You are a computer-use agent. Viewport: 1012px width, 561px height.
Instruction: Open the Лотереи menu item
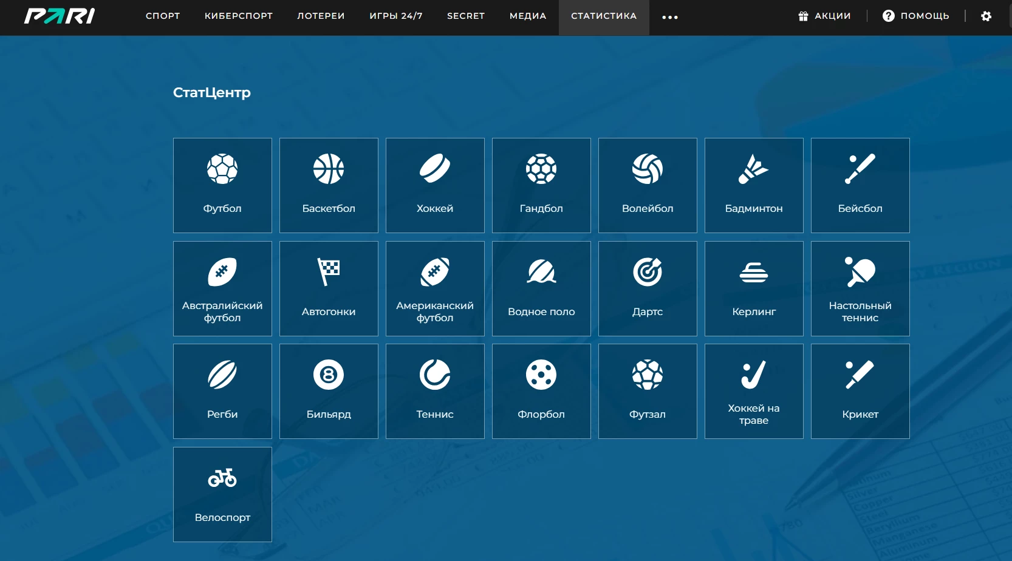(321, 16)
